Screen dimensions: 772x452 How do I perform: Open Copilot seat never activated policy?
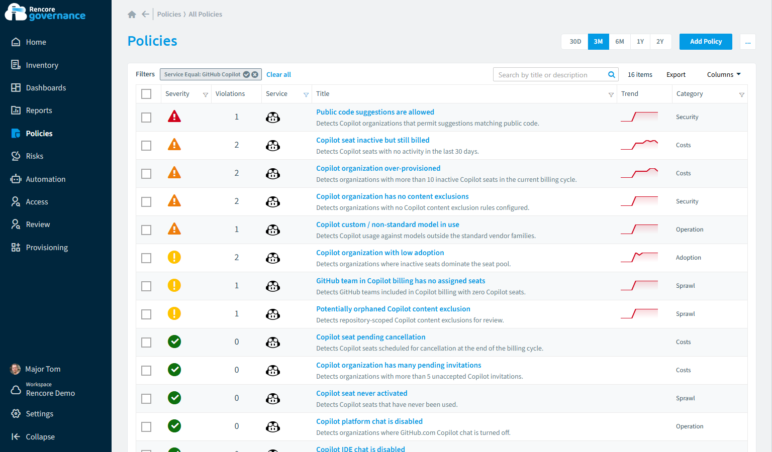click(361, 393)
